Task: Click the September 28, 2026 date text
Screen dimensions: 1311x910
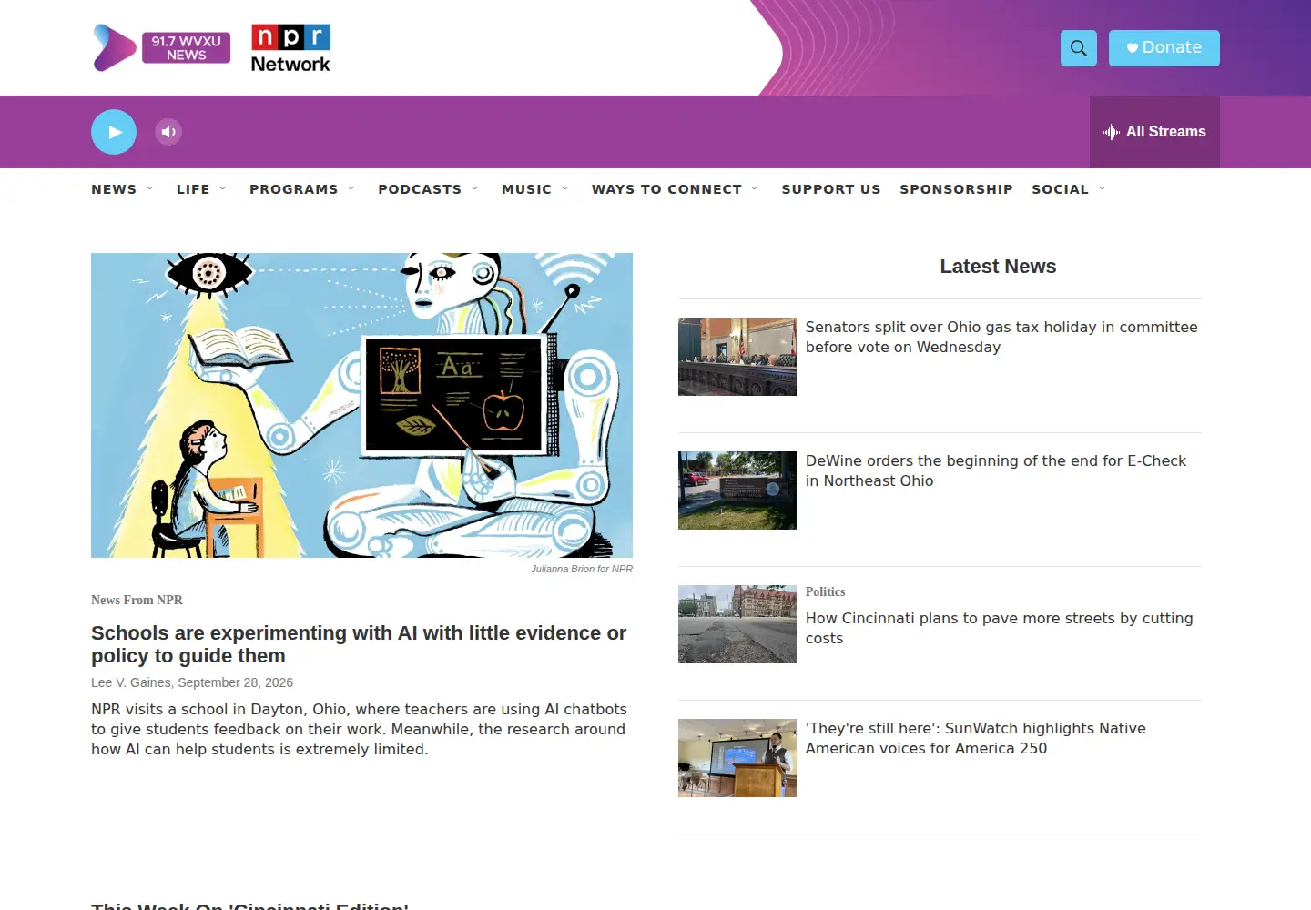Action: [x=236, y=682]
